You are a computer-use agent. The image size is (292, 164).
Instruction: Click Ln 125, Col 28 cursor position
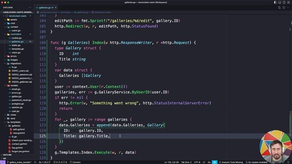click(x=172, y=162)
